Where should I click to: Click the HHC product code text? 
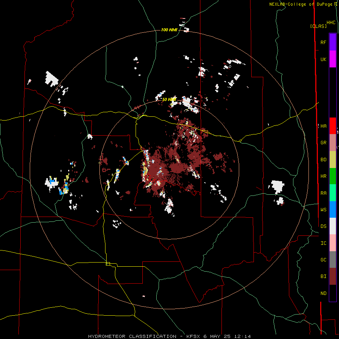(x=331, y=23)
